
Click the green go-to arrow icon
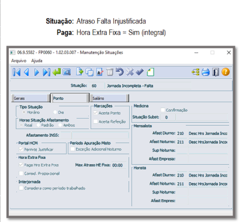pyautogui.click(x=57, y=72)
